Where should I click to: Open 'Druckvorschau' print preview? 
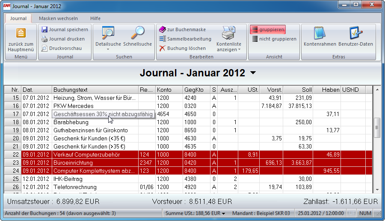62,48
